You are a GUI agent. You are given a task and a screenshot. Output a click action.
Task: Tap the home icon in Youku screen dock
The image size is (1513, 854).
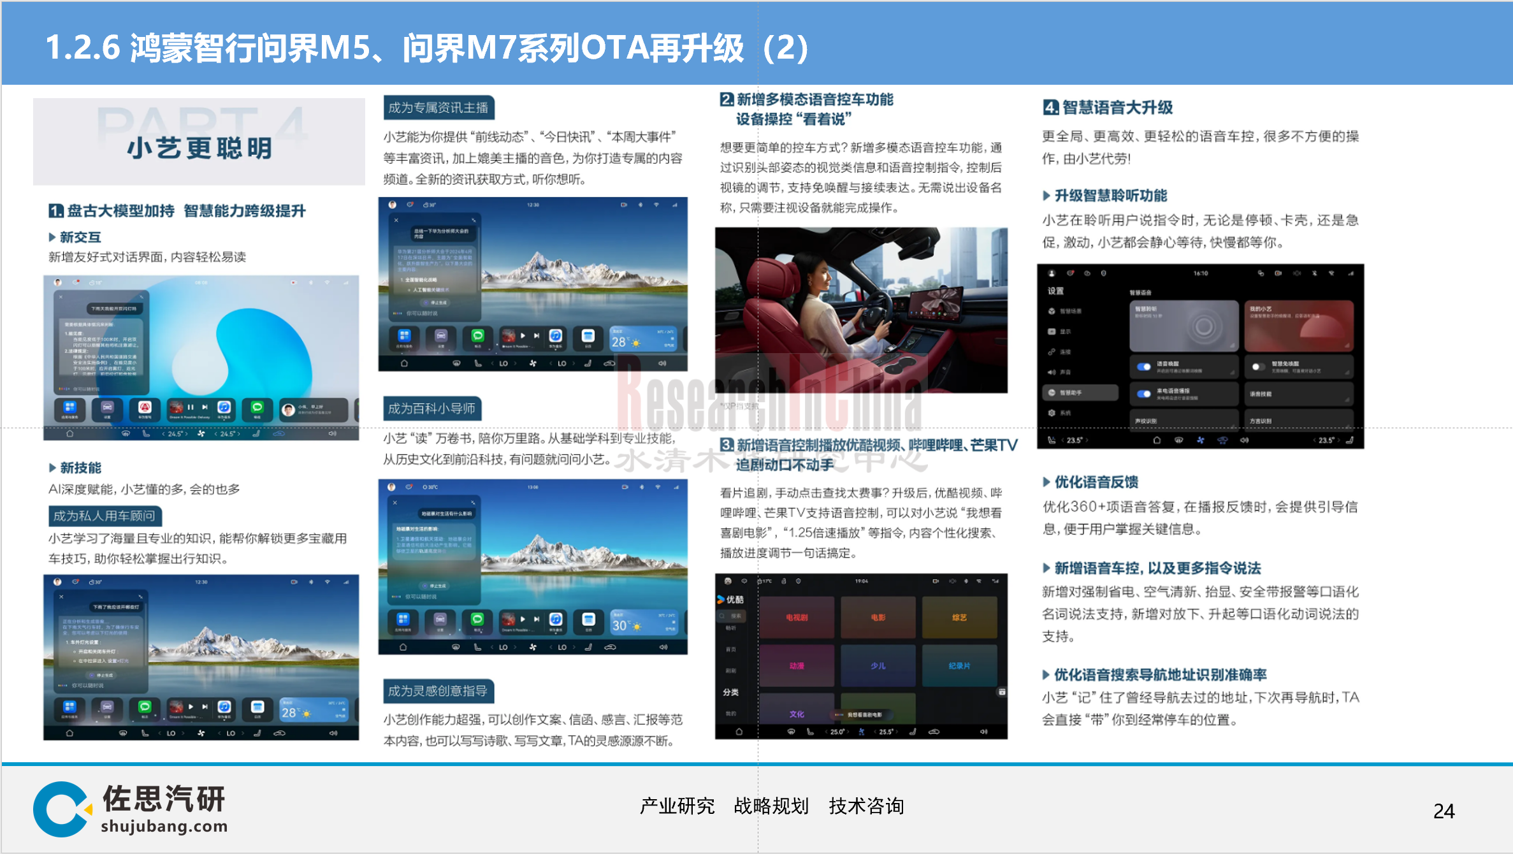coord(739,732)
